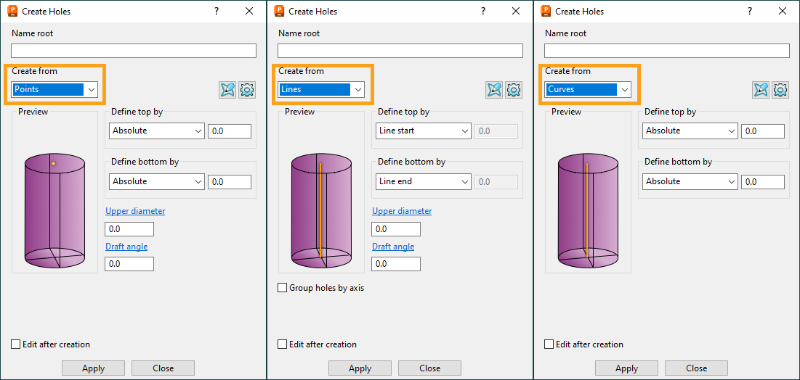800x380 pixels.
Task: Open the gear settings icon in Curves dialog
Action: point(780,90)
